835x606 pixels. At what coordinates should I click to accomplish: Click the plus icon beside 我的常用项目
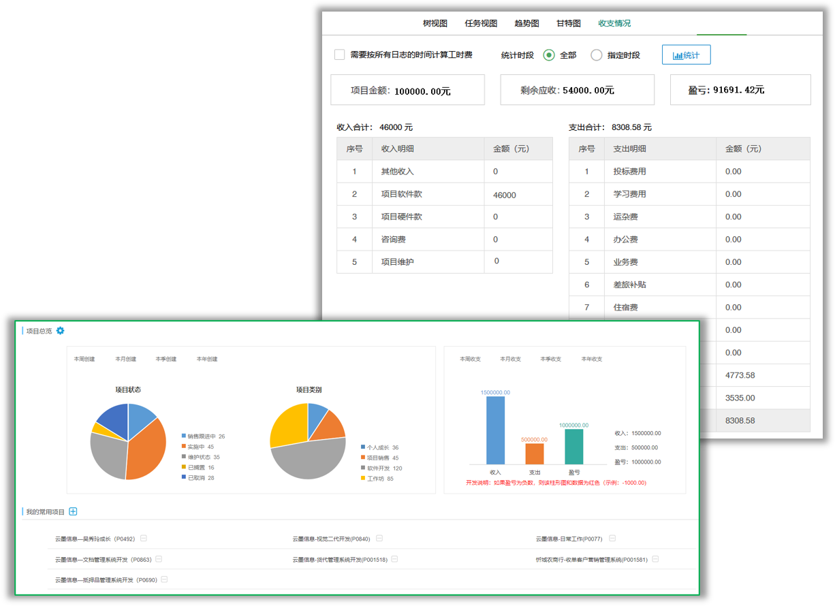click(74, 512)
